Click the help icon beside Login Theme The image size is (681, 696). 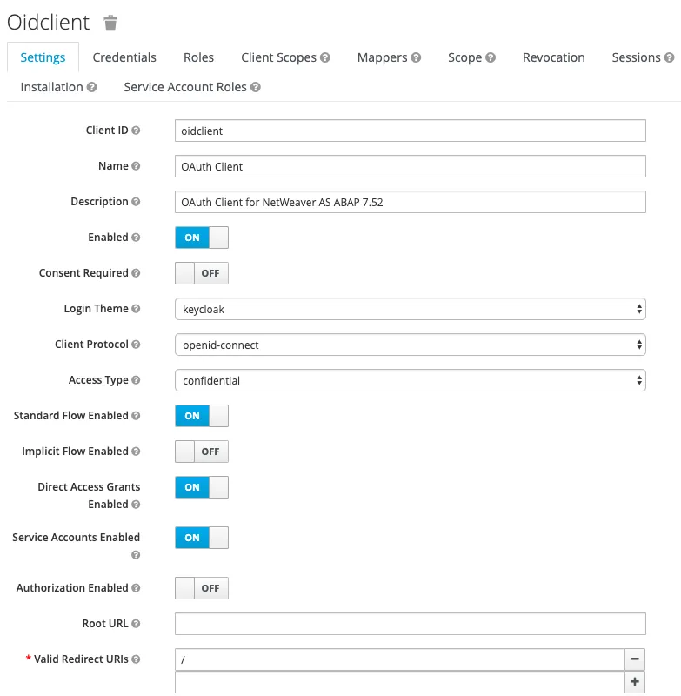coord(136,309)
